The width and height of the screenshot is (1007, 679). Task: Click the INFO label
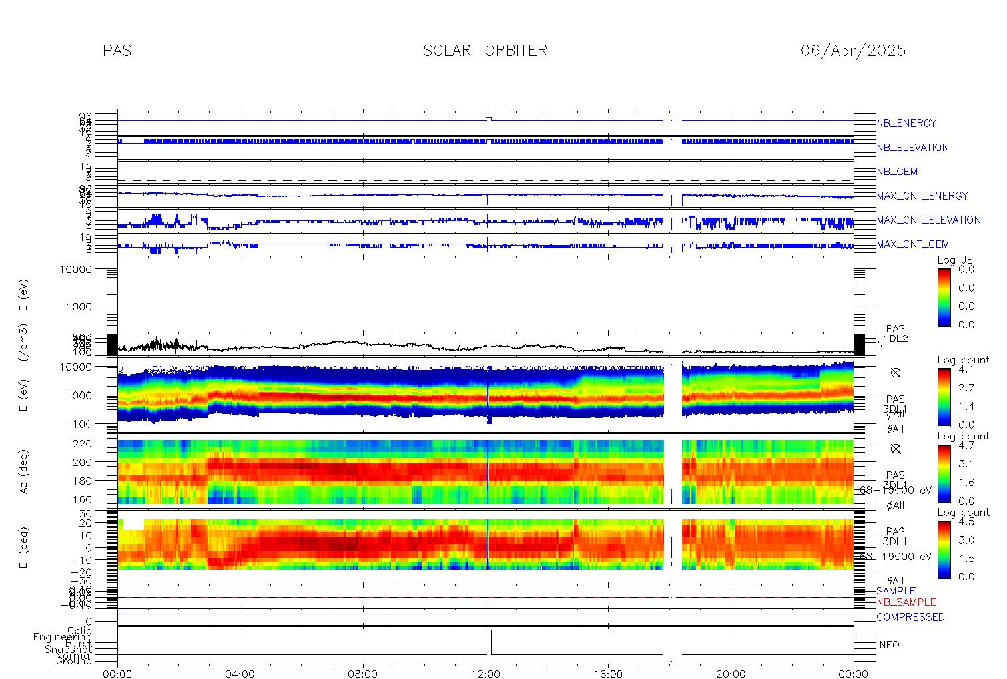(x=888, y=645)
